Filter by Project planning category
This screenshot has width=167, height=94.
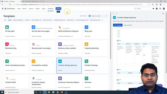click(x=95, y=20)
